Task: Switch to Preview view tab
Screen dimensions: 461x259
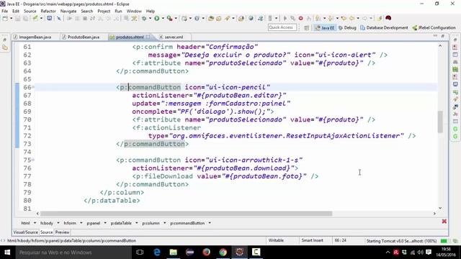Action: (63, 232)
